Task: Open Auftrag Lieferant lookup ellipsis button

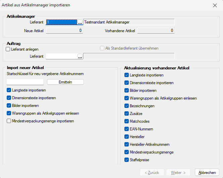Action: (80, 56)
